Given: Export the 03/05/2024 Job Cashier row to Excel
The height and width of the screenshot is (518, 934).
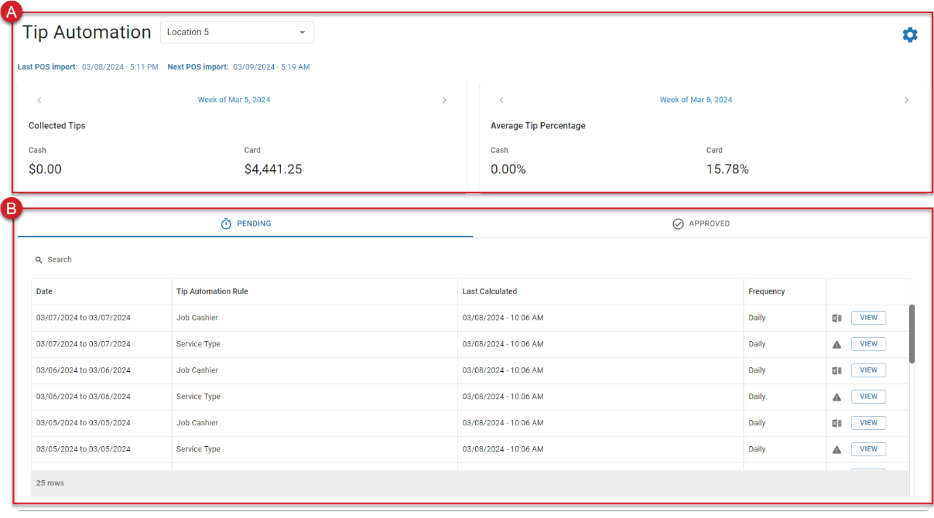Looking at the screenshot, I should (837, 423).
